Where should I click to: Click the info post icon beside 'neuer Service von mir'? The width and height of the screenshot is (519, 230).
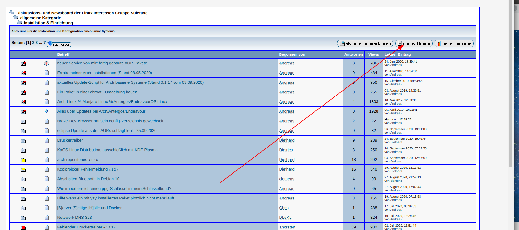click(x=46, y=63)
